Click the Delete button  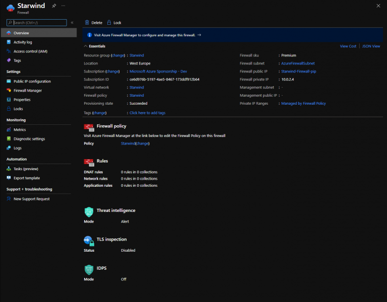(94, 23)
